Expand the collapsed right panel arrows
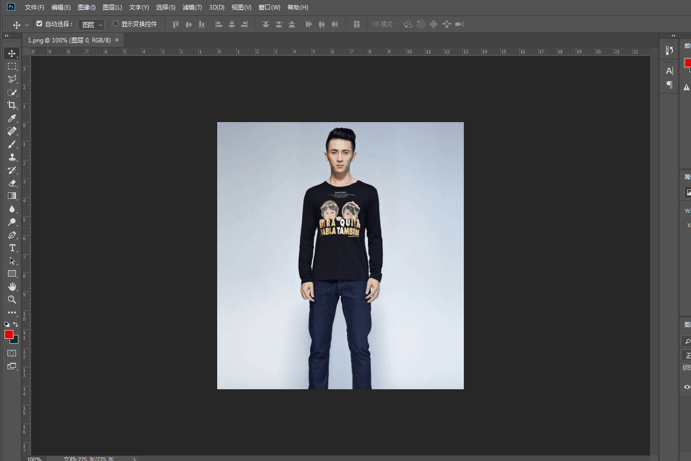691x461 pixels. pos(673,35)
